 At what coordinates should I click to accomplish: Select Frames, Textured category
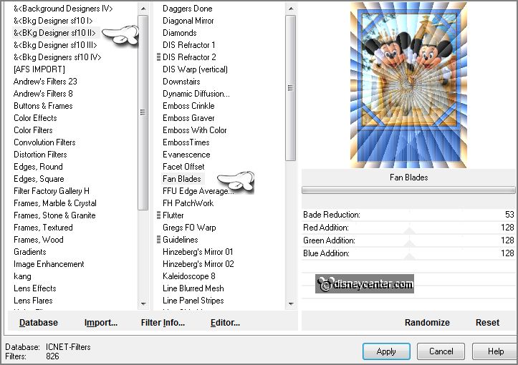[43, 228]
